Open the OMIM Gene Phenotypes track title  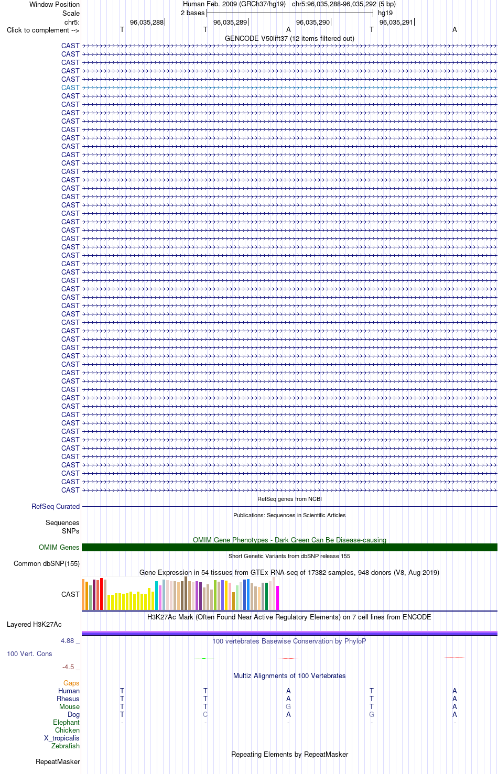pos(289,540)
